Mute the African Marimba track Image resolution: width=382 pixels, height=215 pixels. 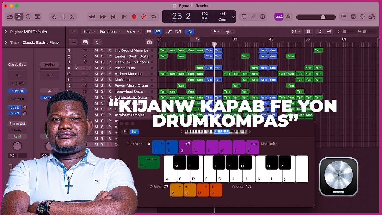click(96, 74)
